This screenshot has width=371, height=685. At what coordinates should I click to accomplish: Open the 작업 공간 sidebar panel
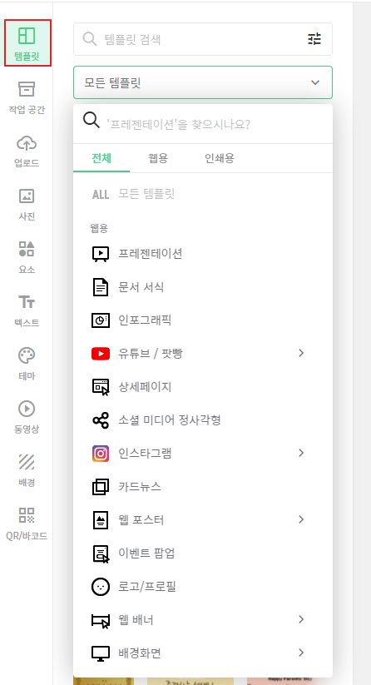27,97
